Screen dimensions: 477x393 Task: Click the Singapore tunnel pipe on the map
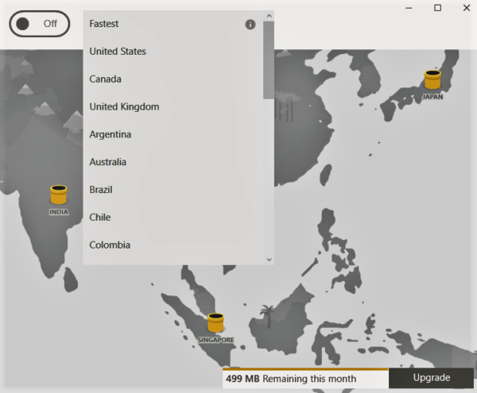click(x=215, y=322)
